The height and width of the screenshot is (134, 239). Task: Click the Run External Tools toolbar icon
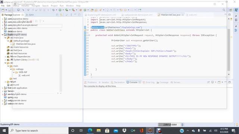pyautogui.click(x=73, y=10)
